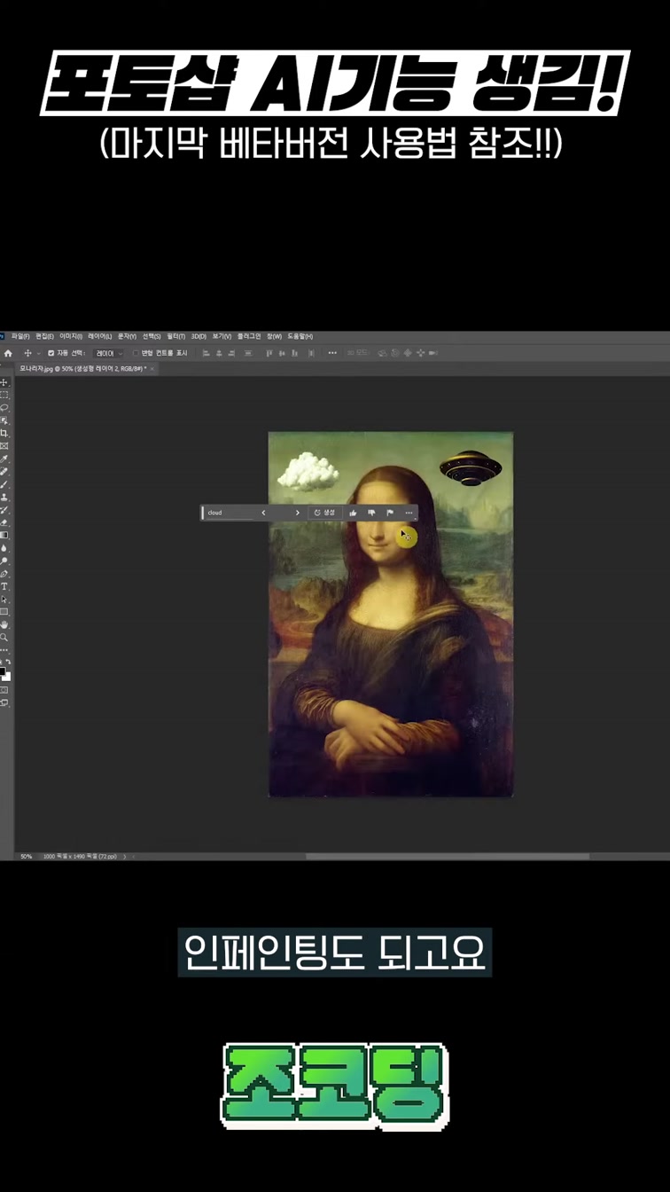Select the Crop tool
The height and width of the screenshot is (1192, 670).
click(4, 433)
